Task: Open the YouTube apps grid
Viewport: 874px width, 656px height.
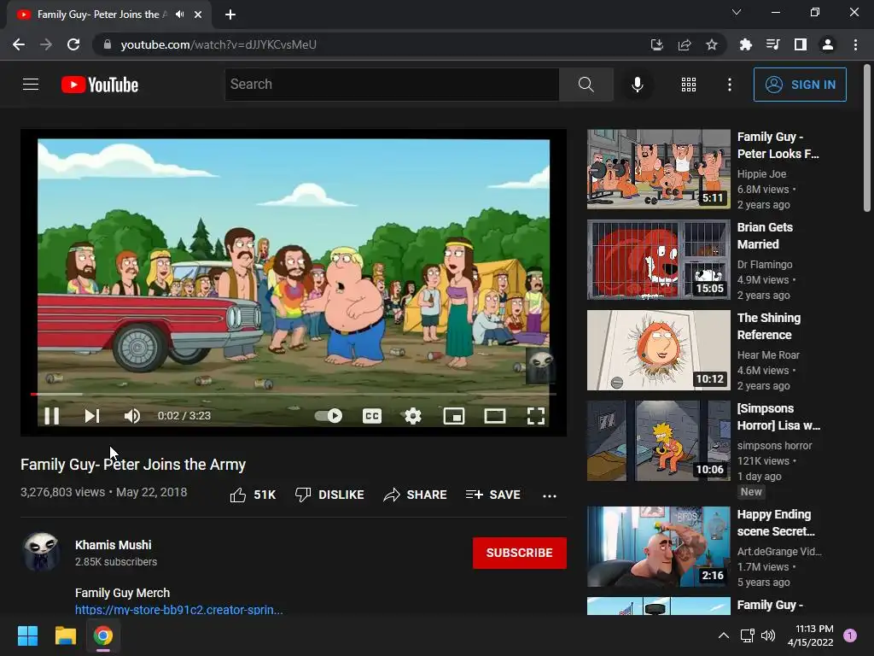Action: pos(689,85)
